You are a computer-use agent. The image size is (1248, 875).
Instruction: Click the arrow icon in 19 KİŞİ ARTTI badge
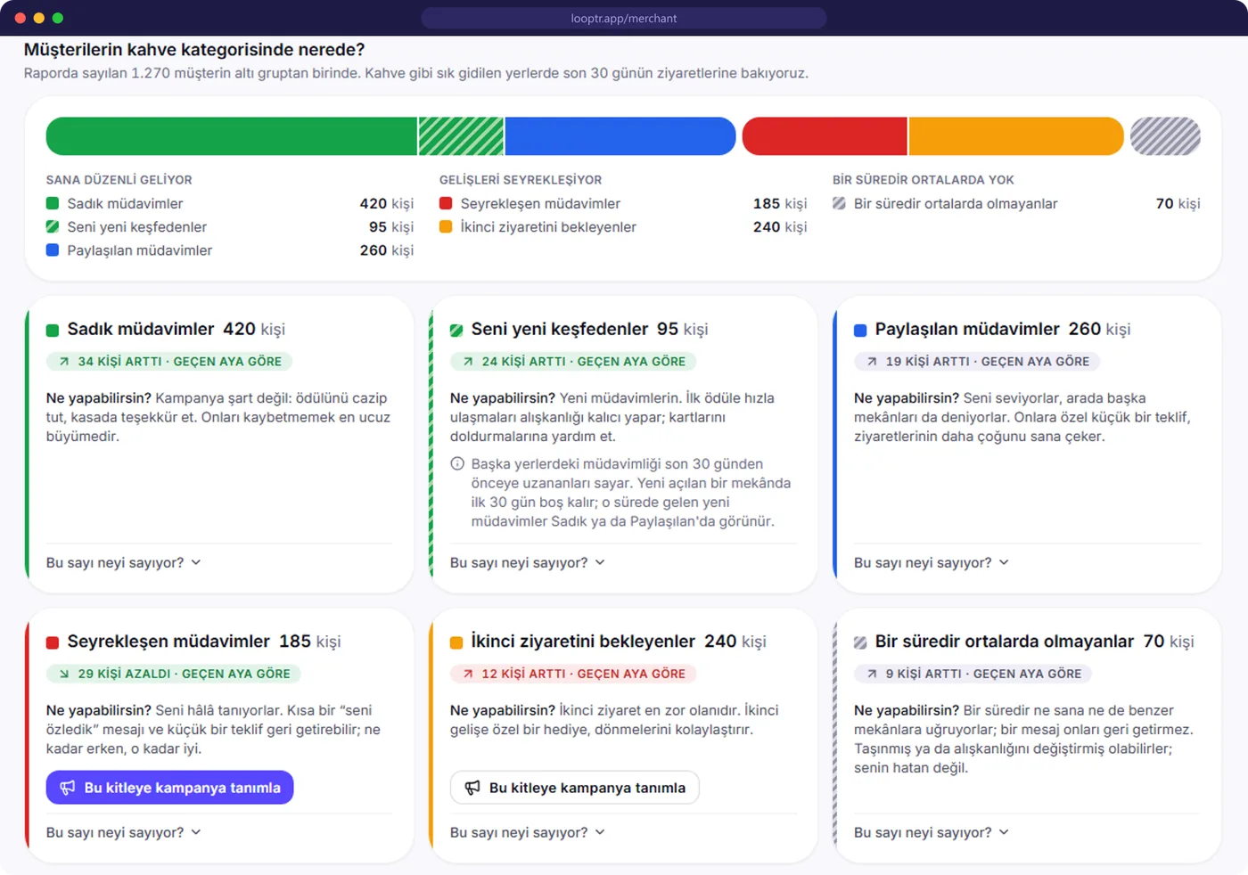click(x=872, y=362)
